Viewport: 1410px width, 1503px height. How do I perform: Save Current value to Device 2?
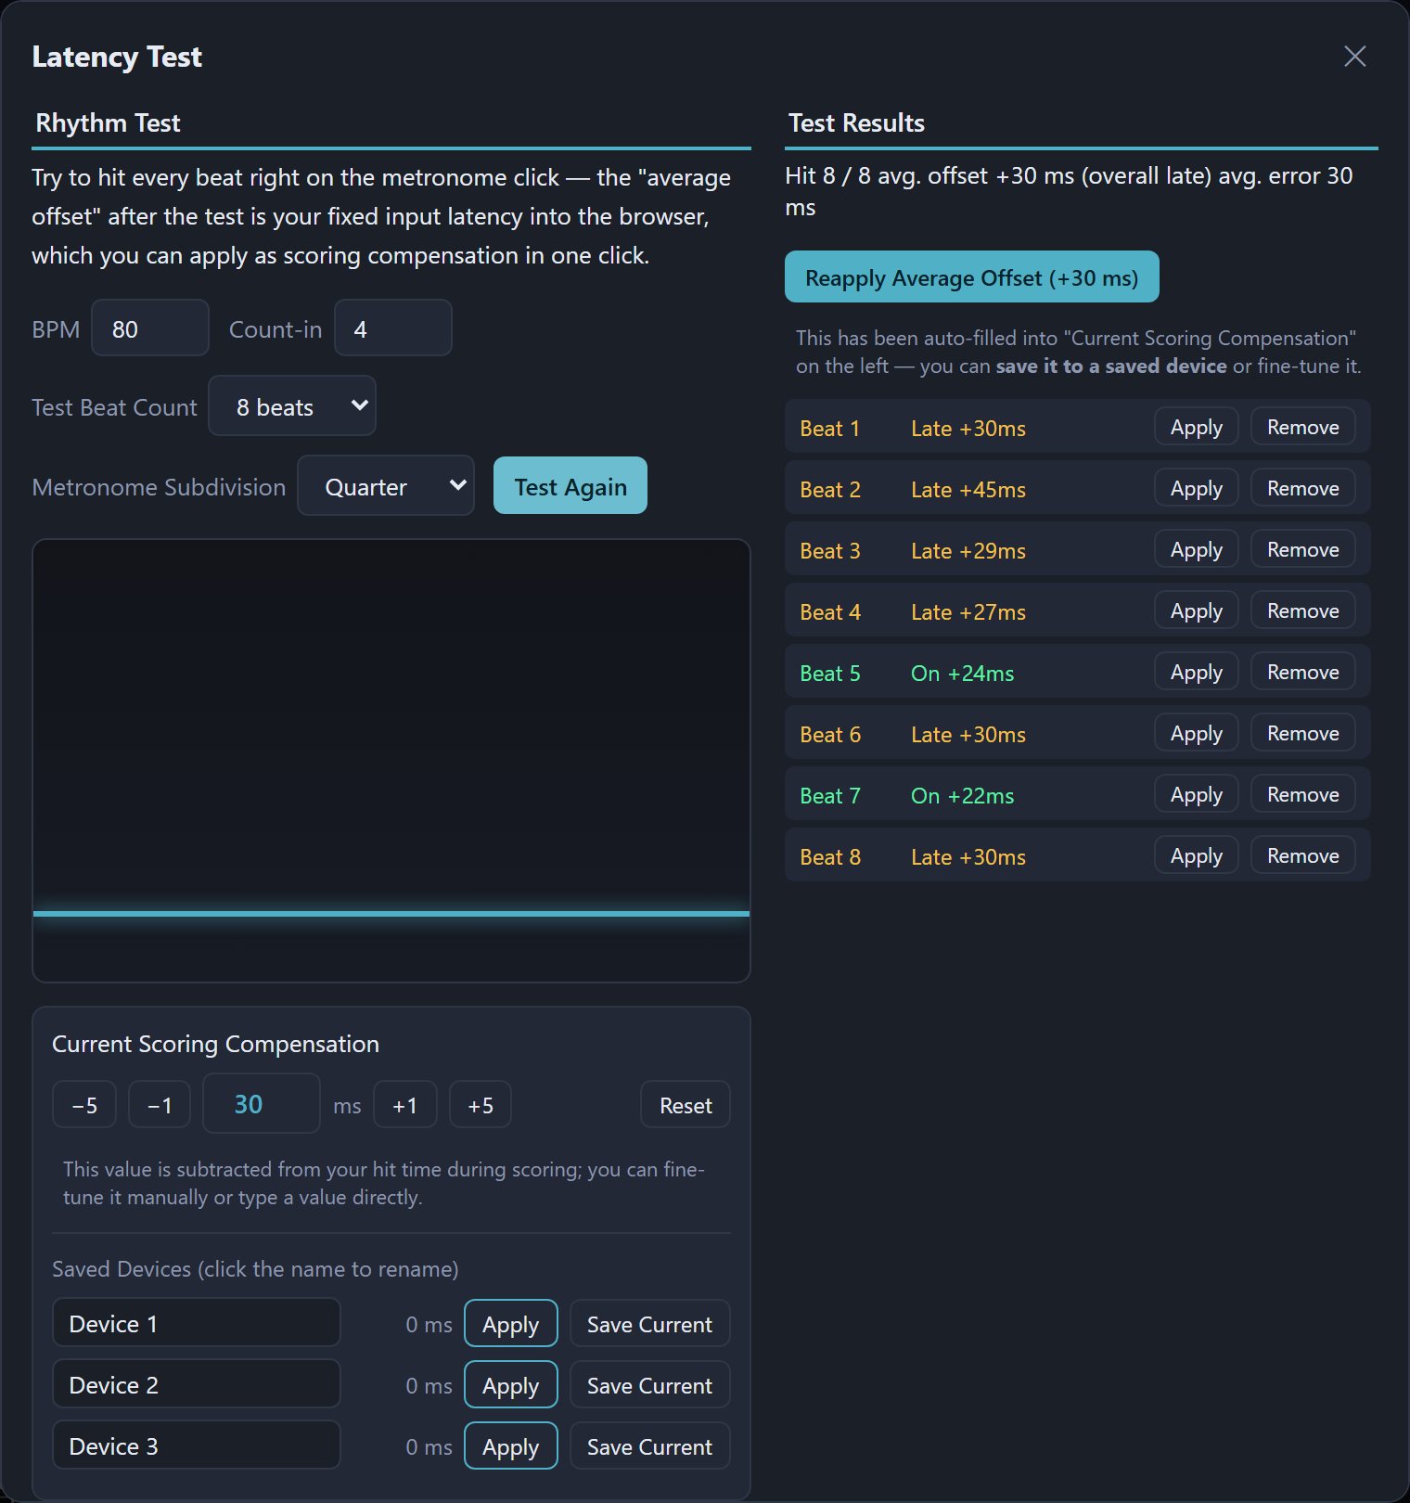coord(649,1385)
